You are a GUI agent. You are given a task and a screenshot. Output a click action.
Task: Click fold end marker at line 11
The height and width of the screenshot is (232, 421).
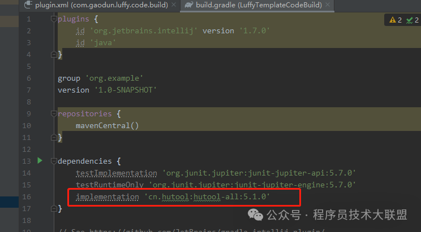(54, 137)
